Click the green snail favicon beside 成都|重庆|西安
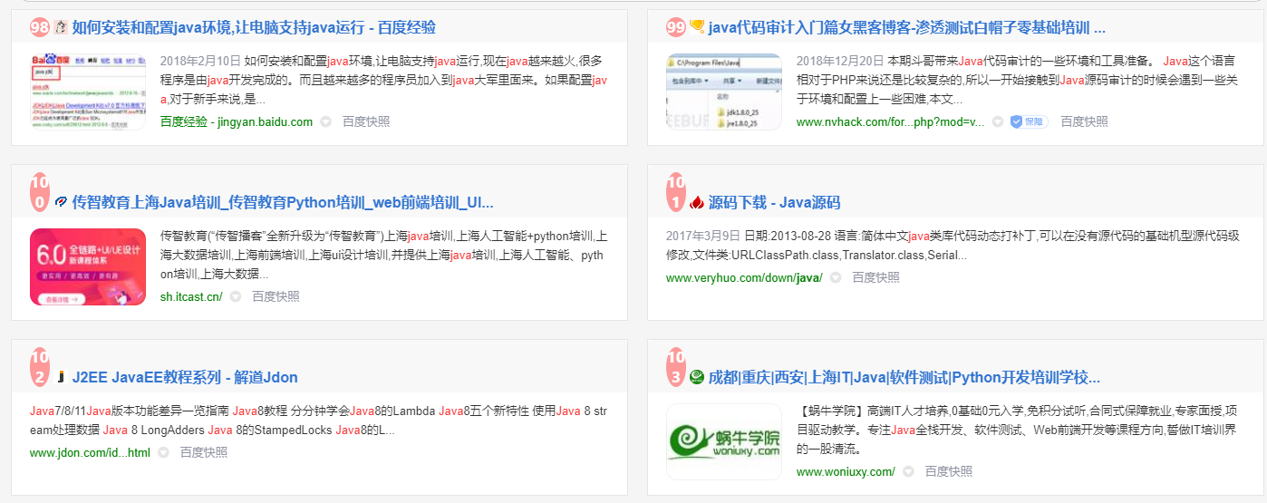The height and width of the screenshot is (503, 1267). point(697,377)
